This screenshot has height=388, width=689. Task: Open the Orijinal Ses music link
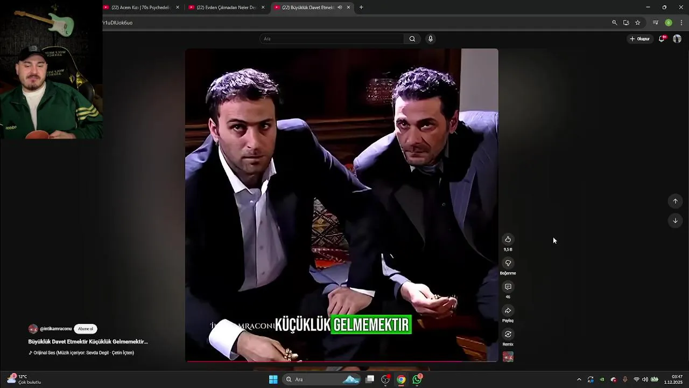81,353
